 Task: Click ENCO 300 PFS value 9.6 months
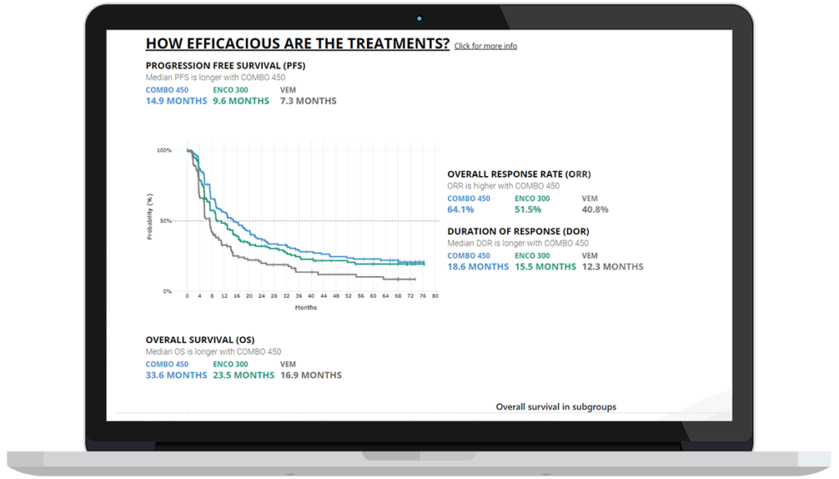point(241,101)
